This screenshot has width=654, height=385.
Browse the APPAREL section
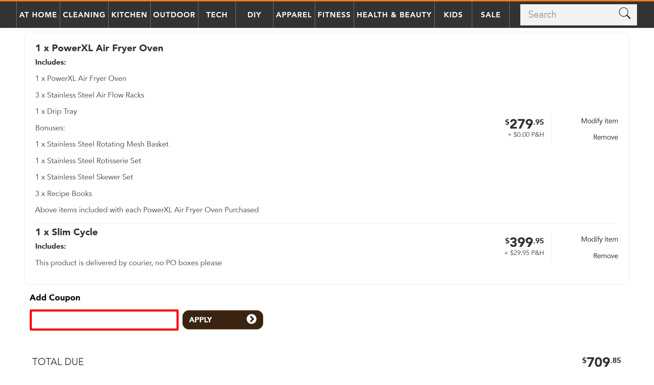(294, 14)
